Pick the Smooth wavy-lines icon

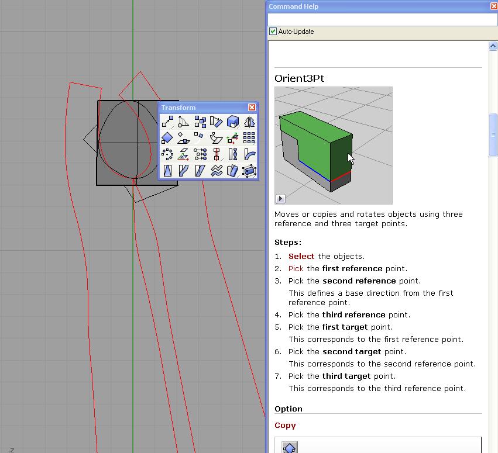tap(217, 171)
